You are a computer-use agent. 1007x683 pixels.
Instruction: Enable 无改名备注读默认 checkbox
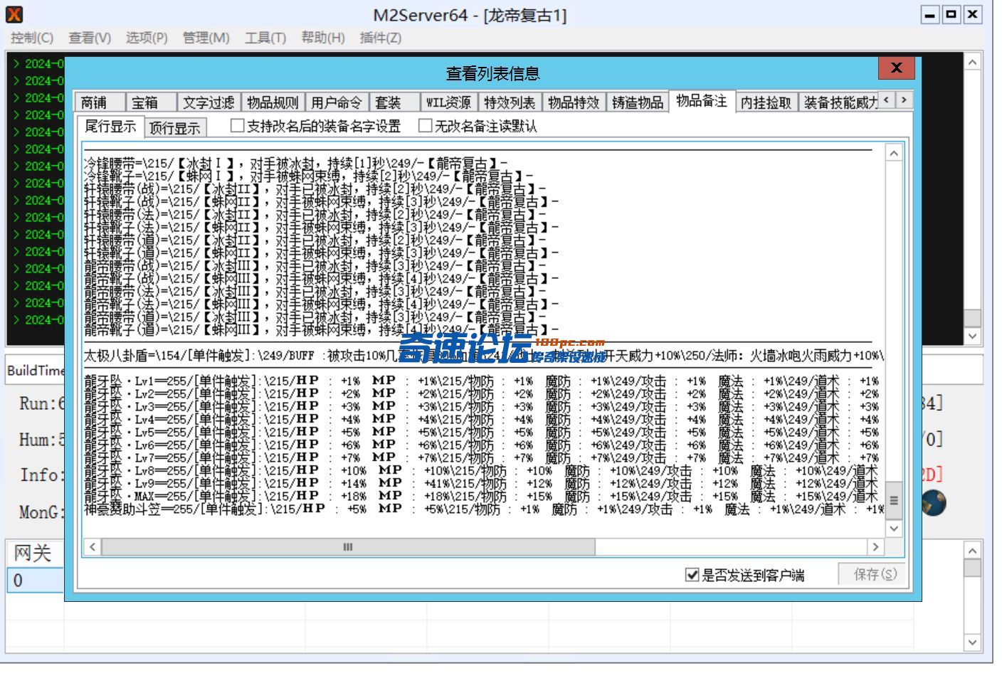pos(426,126)
